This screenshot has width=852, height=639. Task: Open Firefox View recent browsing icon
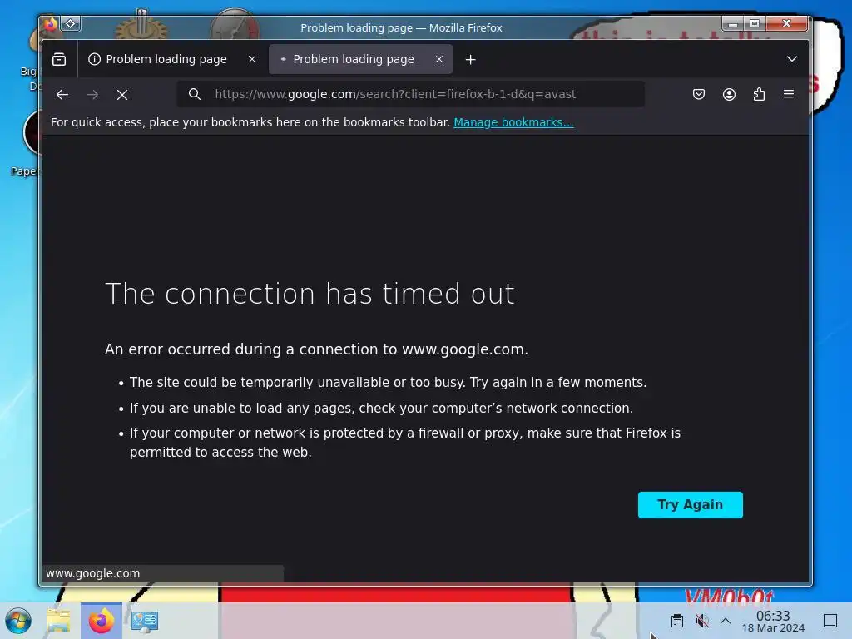pyautogui.click(x=59, y=59)
